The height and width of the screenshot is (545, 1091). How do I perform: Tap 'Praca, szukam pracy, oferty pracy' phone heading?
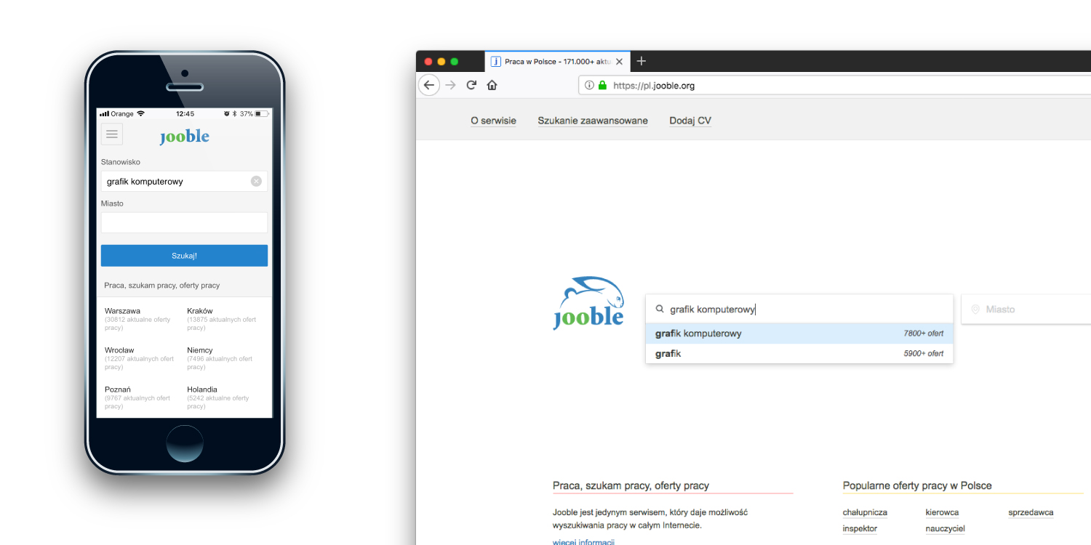[x=161, y=286]
